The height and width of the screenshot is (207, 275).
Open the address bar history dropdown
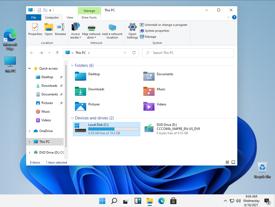click(x=125, y=53)
